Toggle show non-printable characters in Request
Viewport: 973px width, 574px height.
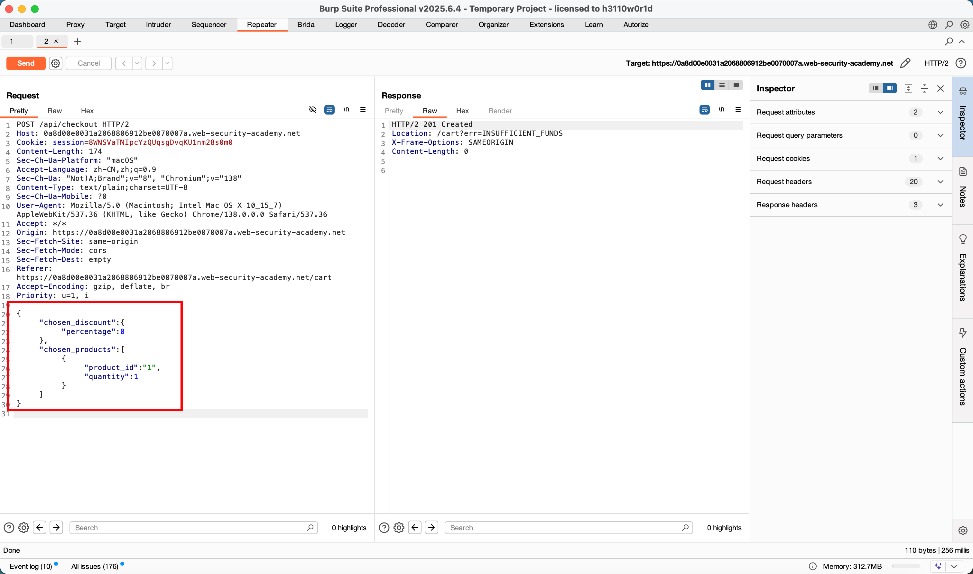tap(346, 110)
